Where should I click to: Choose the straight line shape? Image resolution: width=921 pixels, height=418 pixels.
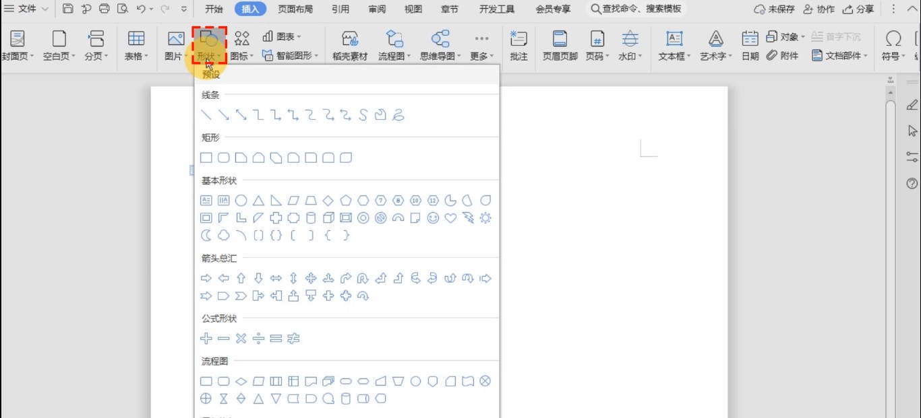tap(206, 115)
